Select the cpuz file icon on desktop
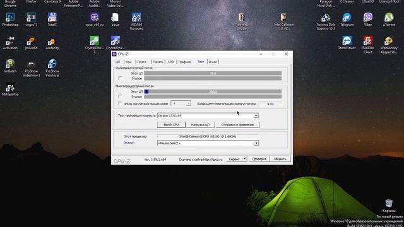The image size is (404, 227). click(115, 20)
